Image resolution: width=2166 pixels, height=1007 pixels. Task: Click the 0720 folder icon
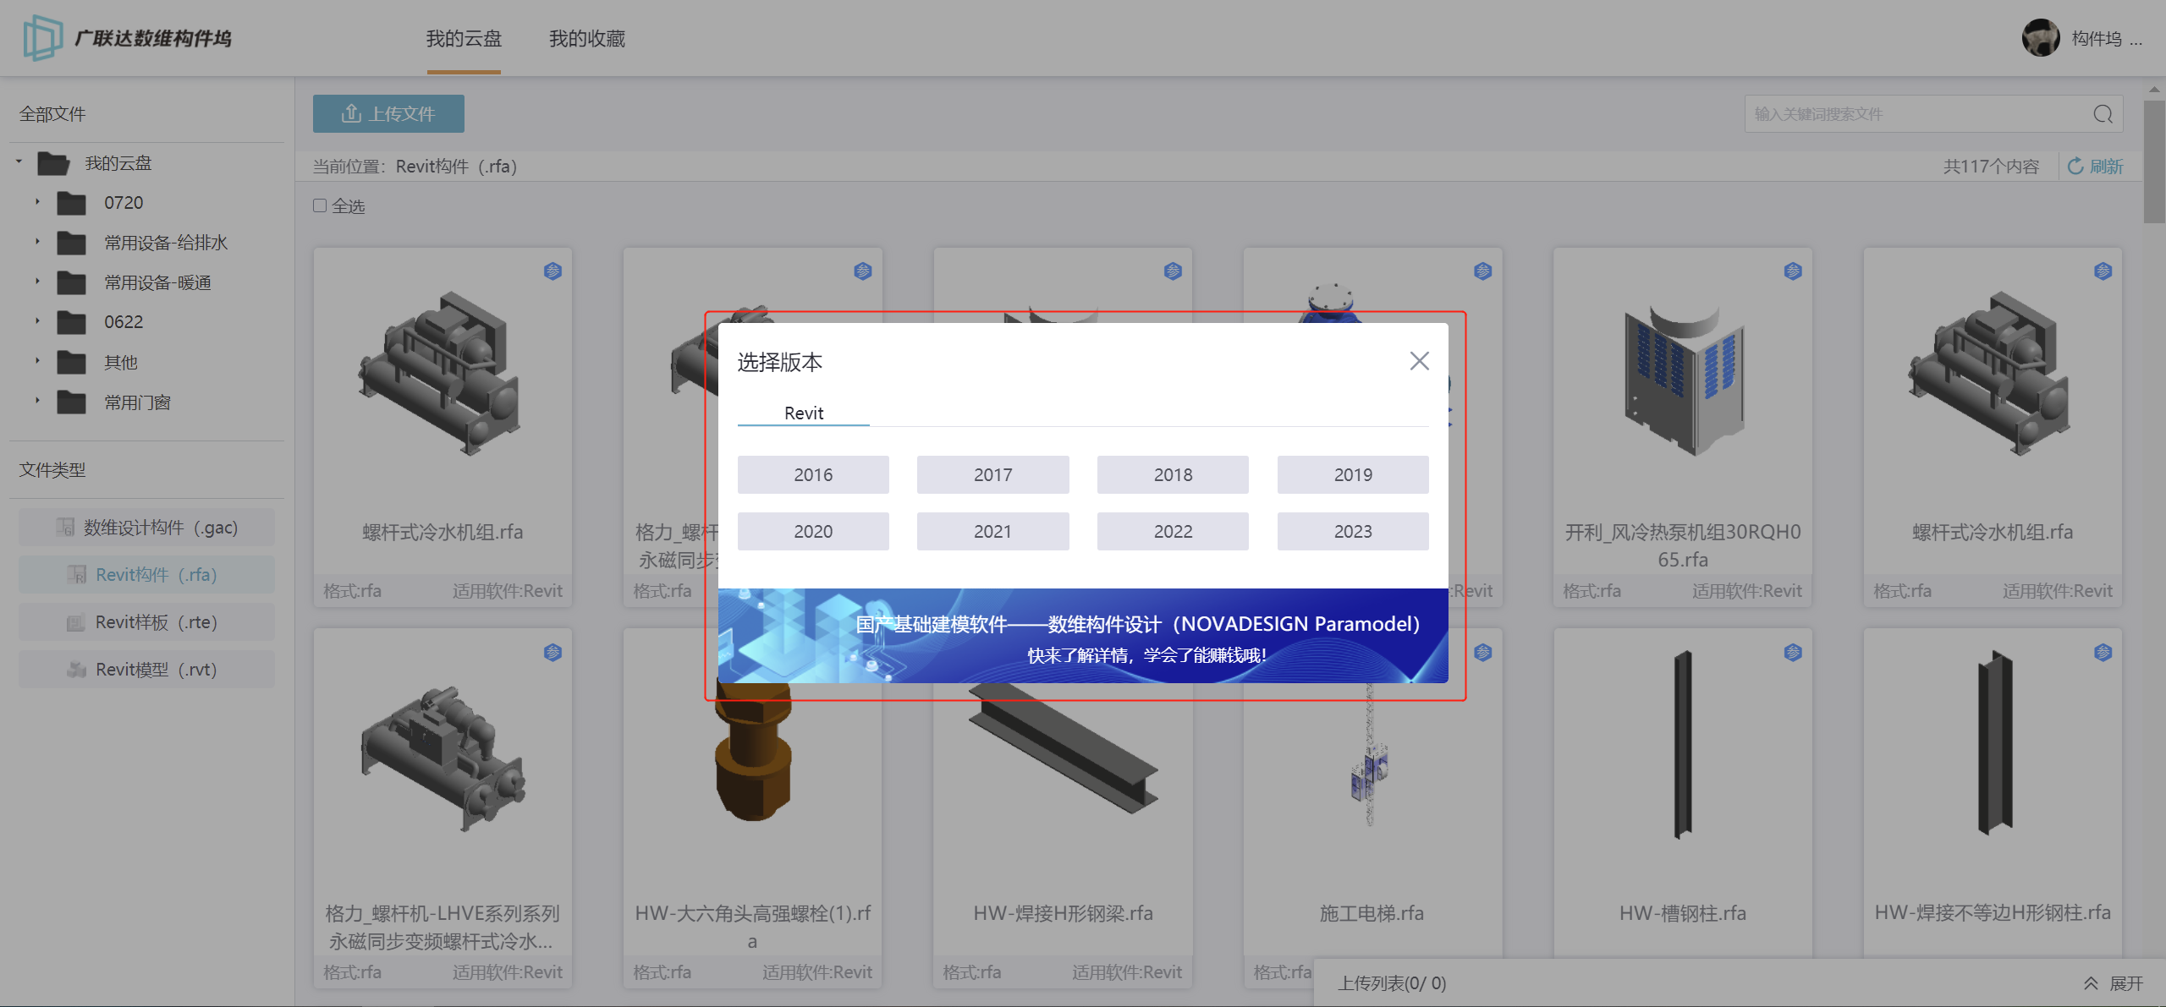pos(72,203)
